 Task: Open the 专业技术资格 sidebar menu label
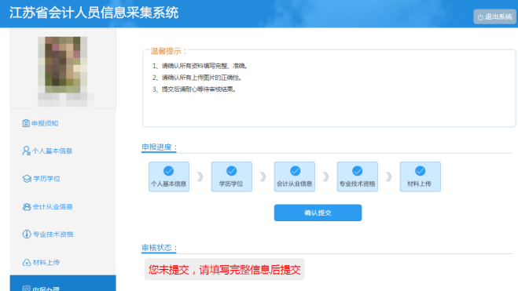tap(53, 235)
